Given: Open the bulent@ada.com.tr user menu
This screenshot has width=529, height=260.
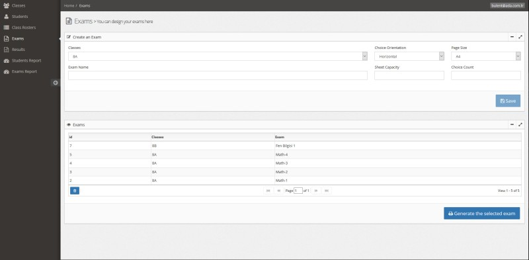Looking at the screenshot, I should [x=508, y=6].
